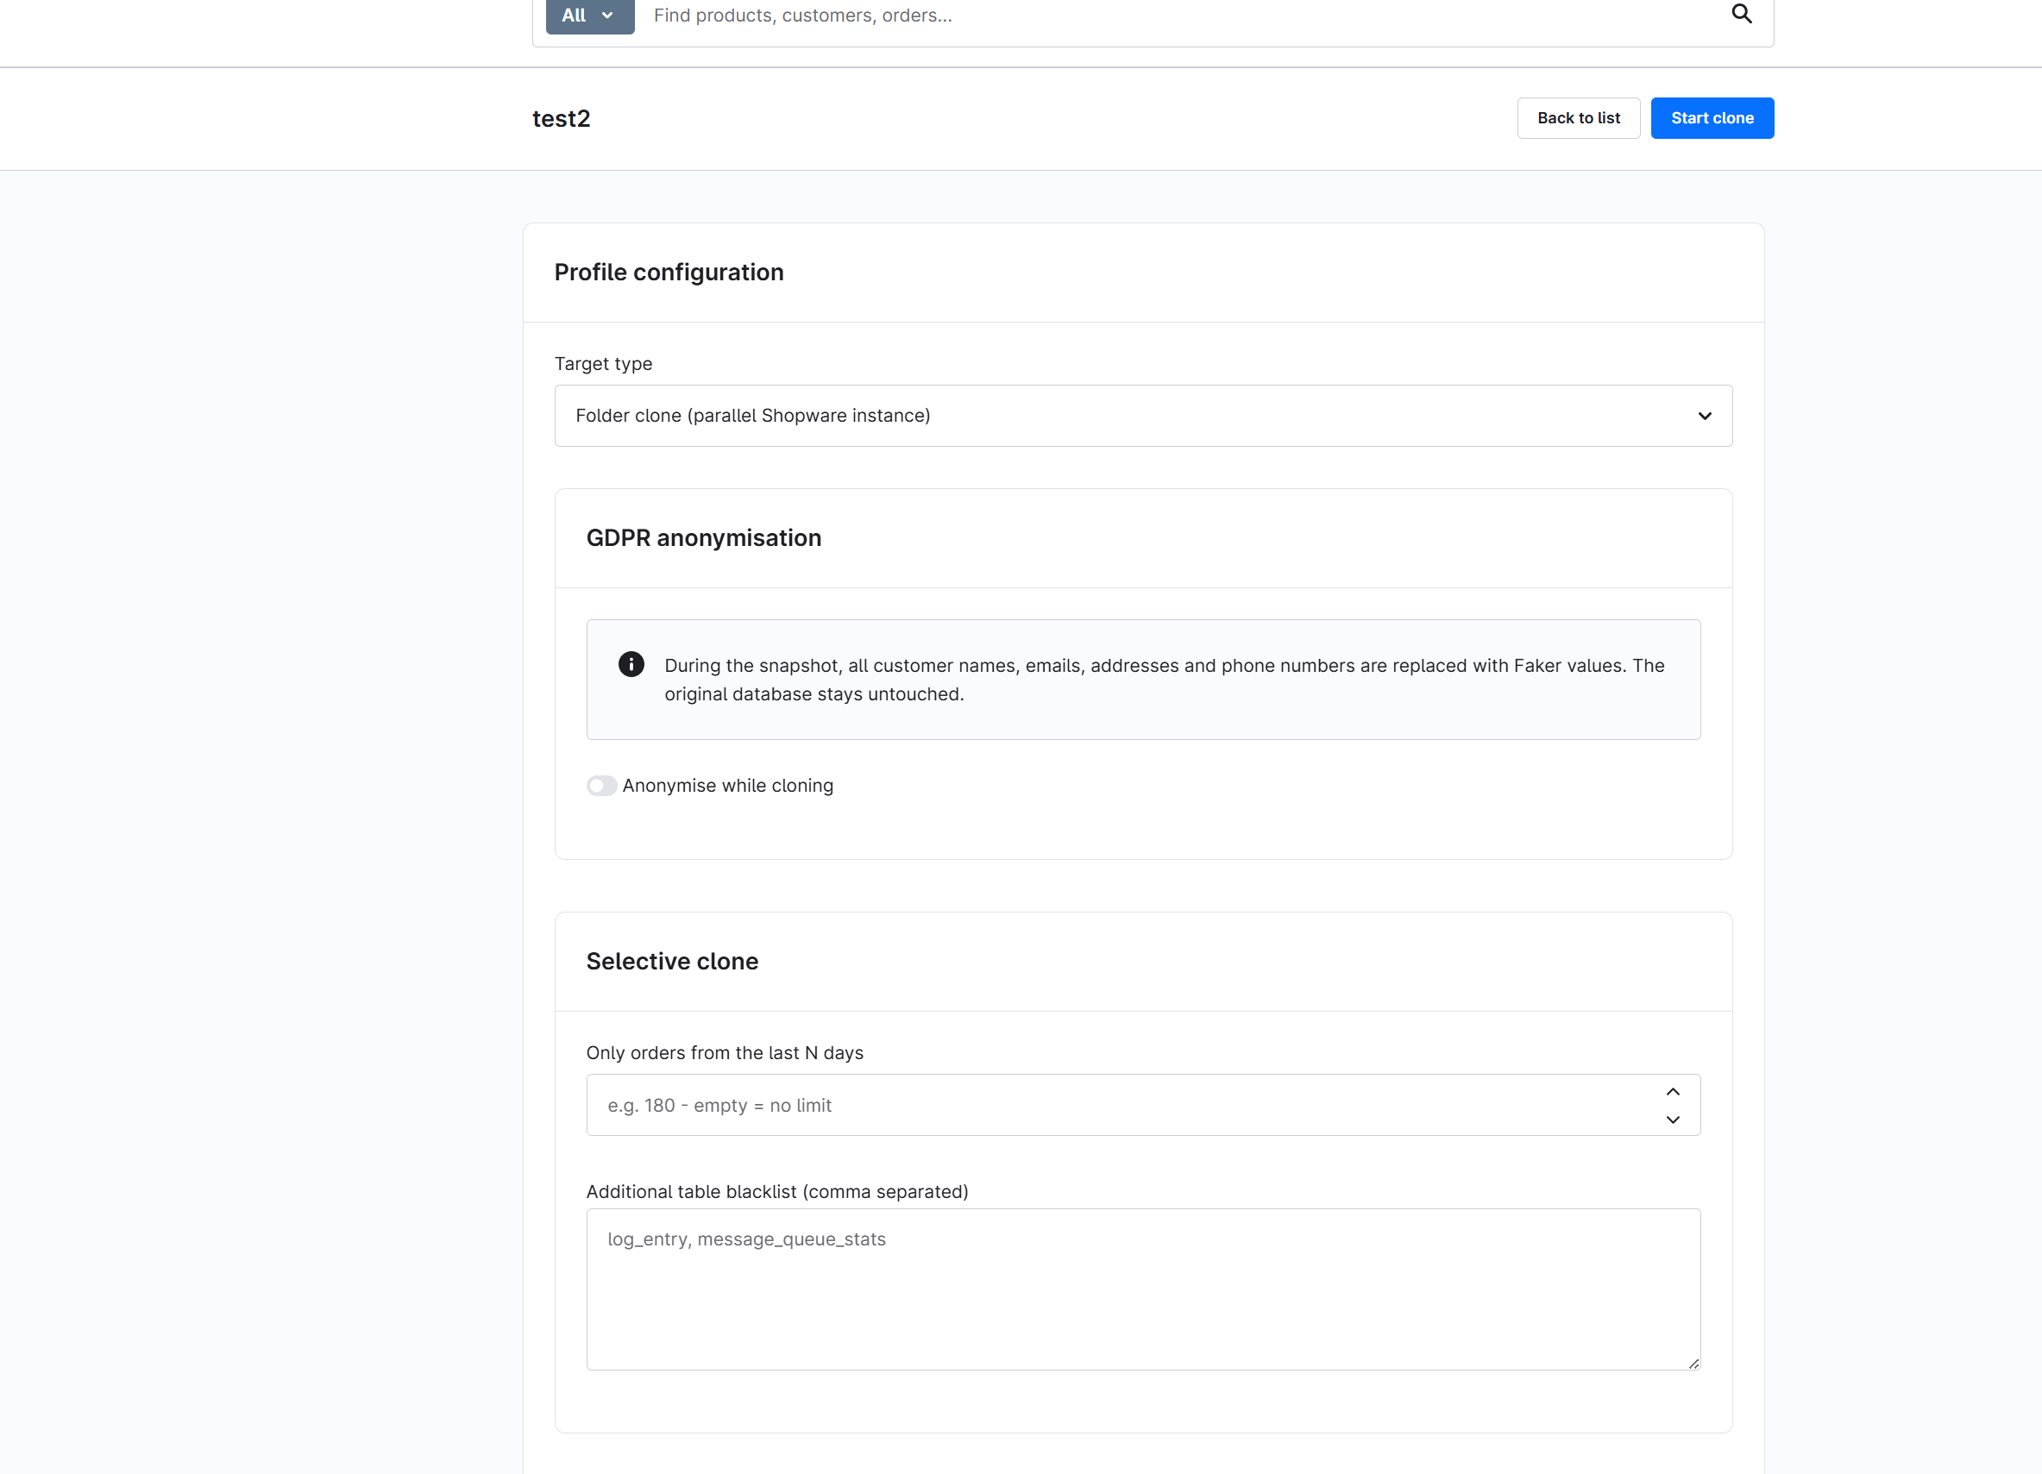Image resolution: width=2042 pixels, height=1474 pixels.
Task: Open the Target type select box
Action: pos(1143,416)
